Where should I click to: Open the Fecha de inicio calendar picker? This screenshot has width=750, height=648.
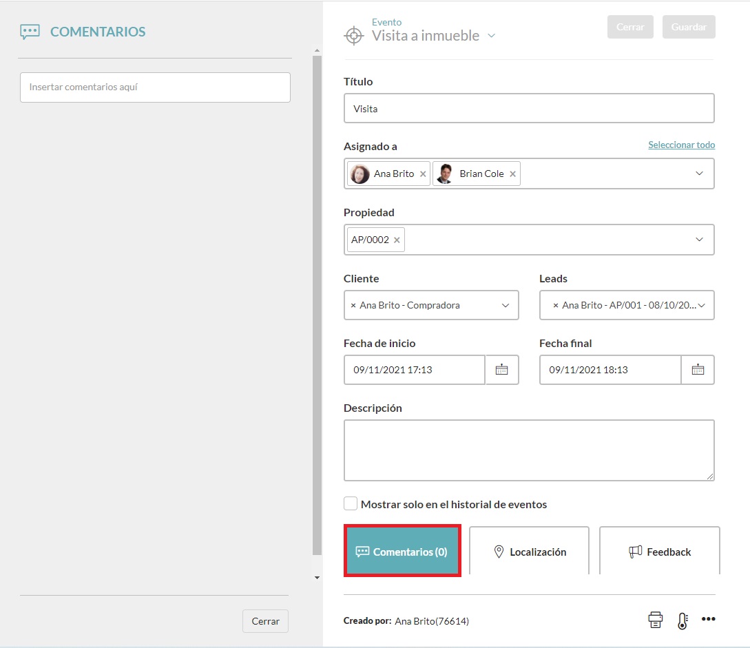coord(502,370)
